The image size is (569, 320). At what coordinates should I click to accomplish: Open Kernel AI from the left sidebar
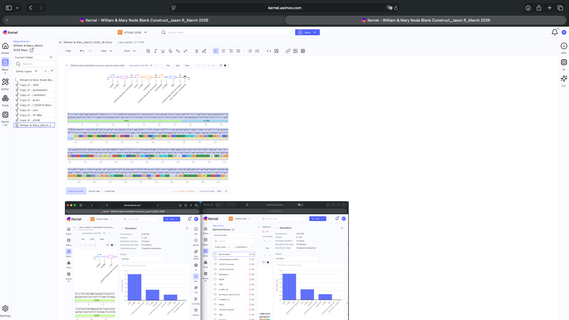tap(5, 119)
